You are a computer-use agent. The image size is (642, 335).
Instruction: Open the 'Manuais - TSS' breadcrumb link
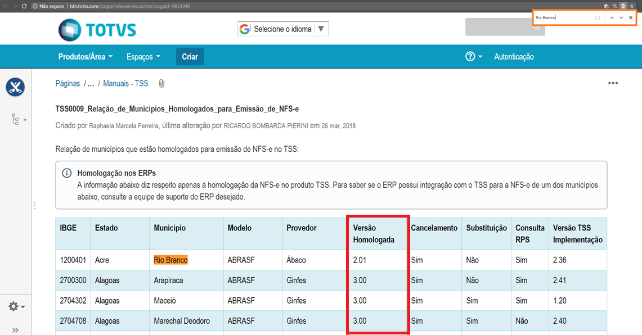point(125,83)
